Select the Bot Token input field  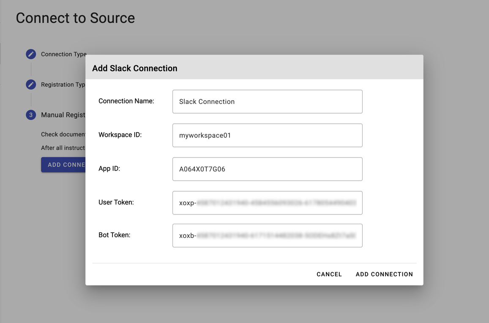click(x=267, y=235)
